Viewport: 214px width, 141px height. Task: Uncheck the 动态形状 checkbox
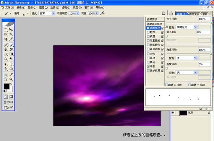point(148,28)
